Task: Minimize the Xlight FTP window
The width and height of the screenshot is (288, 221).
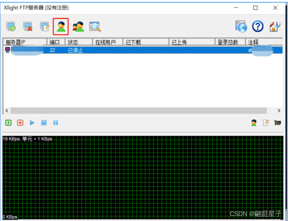Action: click(236, 8)
